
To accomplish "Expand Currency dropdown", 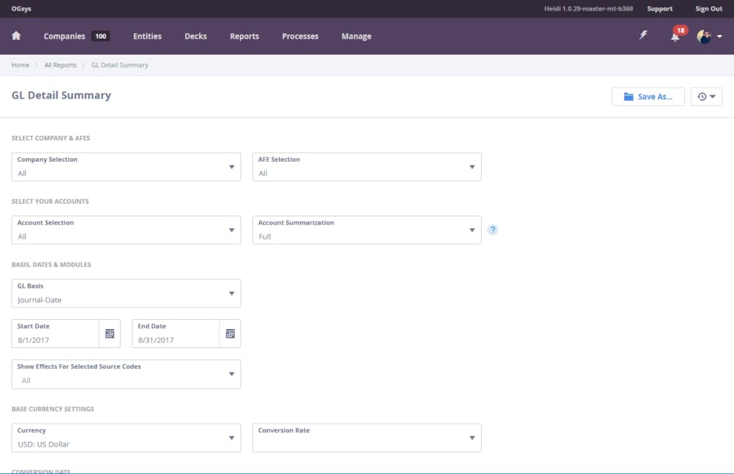I will click(126, 438).
